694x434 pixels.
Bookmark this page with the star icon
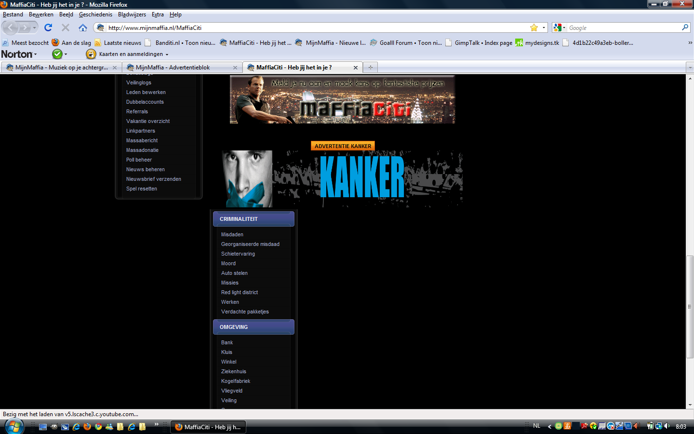pos(534,27)
